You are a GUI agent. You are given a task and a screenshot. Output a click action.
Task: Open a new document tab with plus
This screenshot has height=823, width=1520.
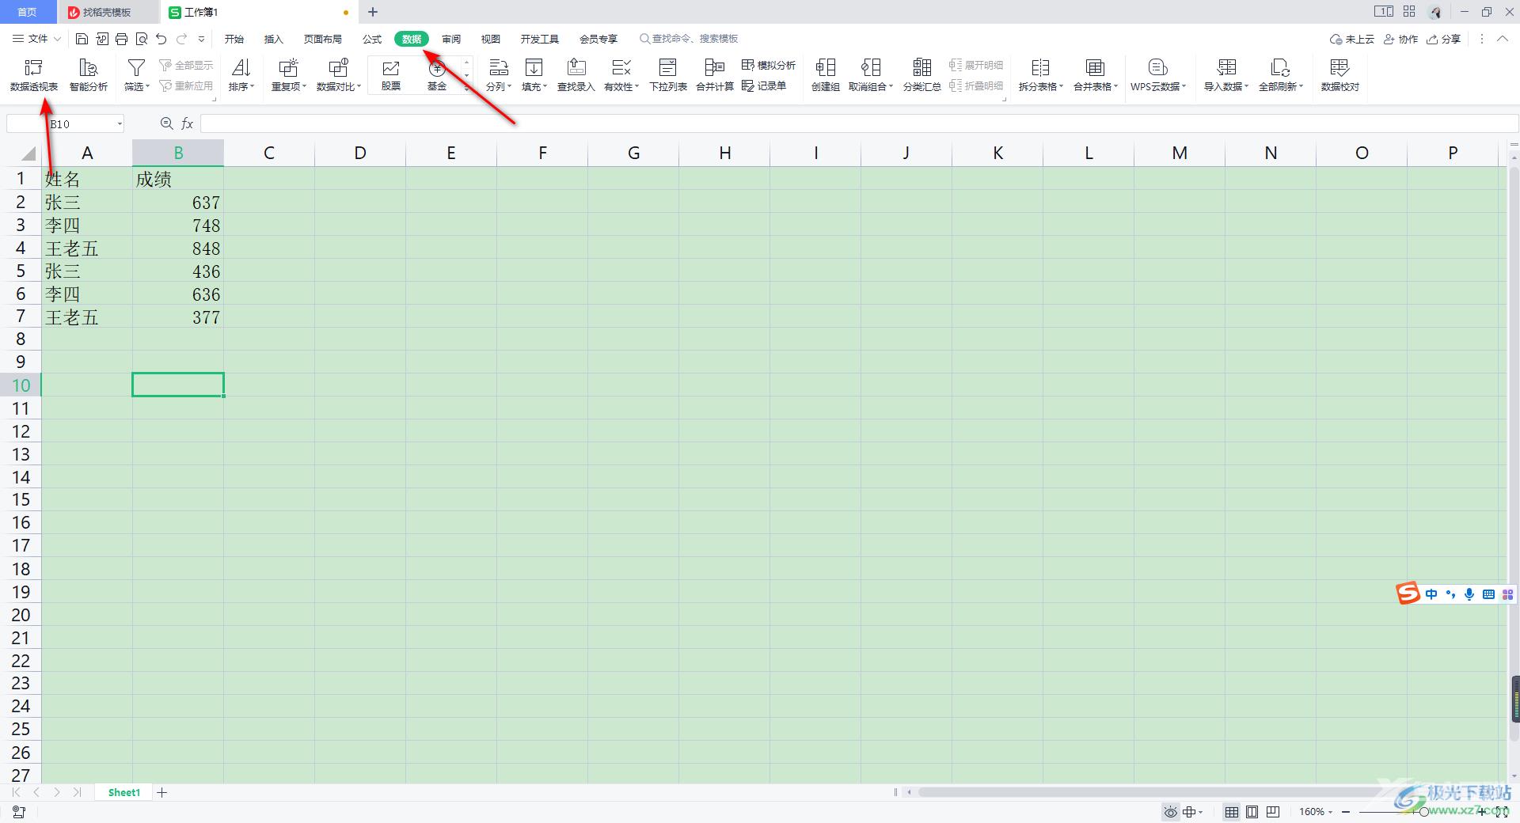click(373, 12)
